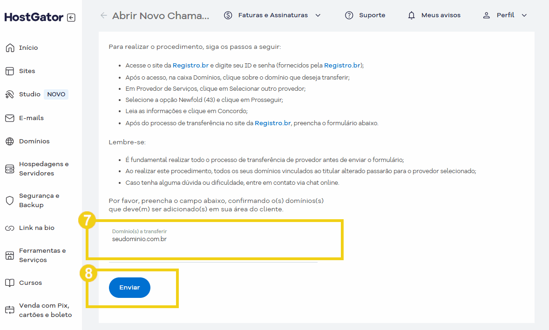549x330 pixels.
Task: Go back with the header left arrow
Action: pos(104,15)
